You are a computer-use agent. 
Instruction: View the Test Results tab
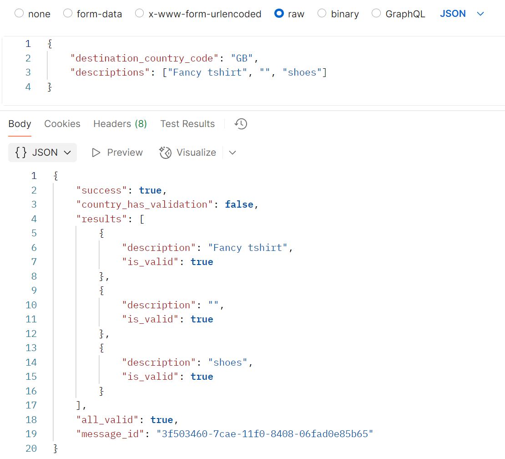click(x=187, y=124)
